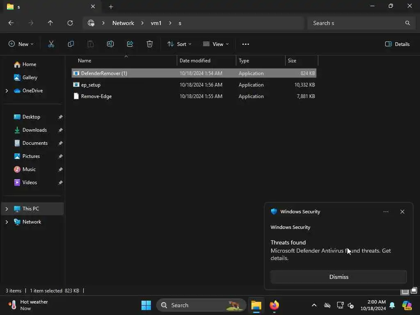This screenshot has height=315, width=420.
Task: Show hidden system tray icons
Action: click(x=314, y=305)
